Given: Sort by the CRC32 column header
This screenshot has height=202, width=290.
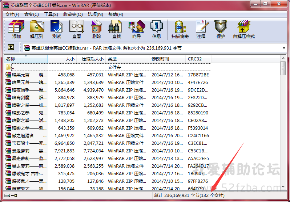Looking at the screenshot, I should coord(198,59).
